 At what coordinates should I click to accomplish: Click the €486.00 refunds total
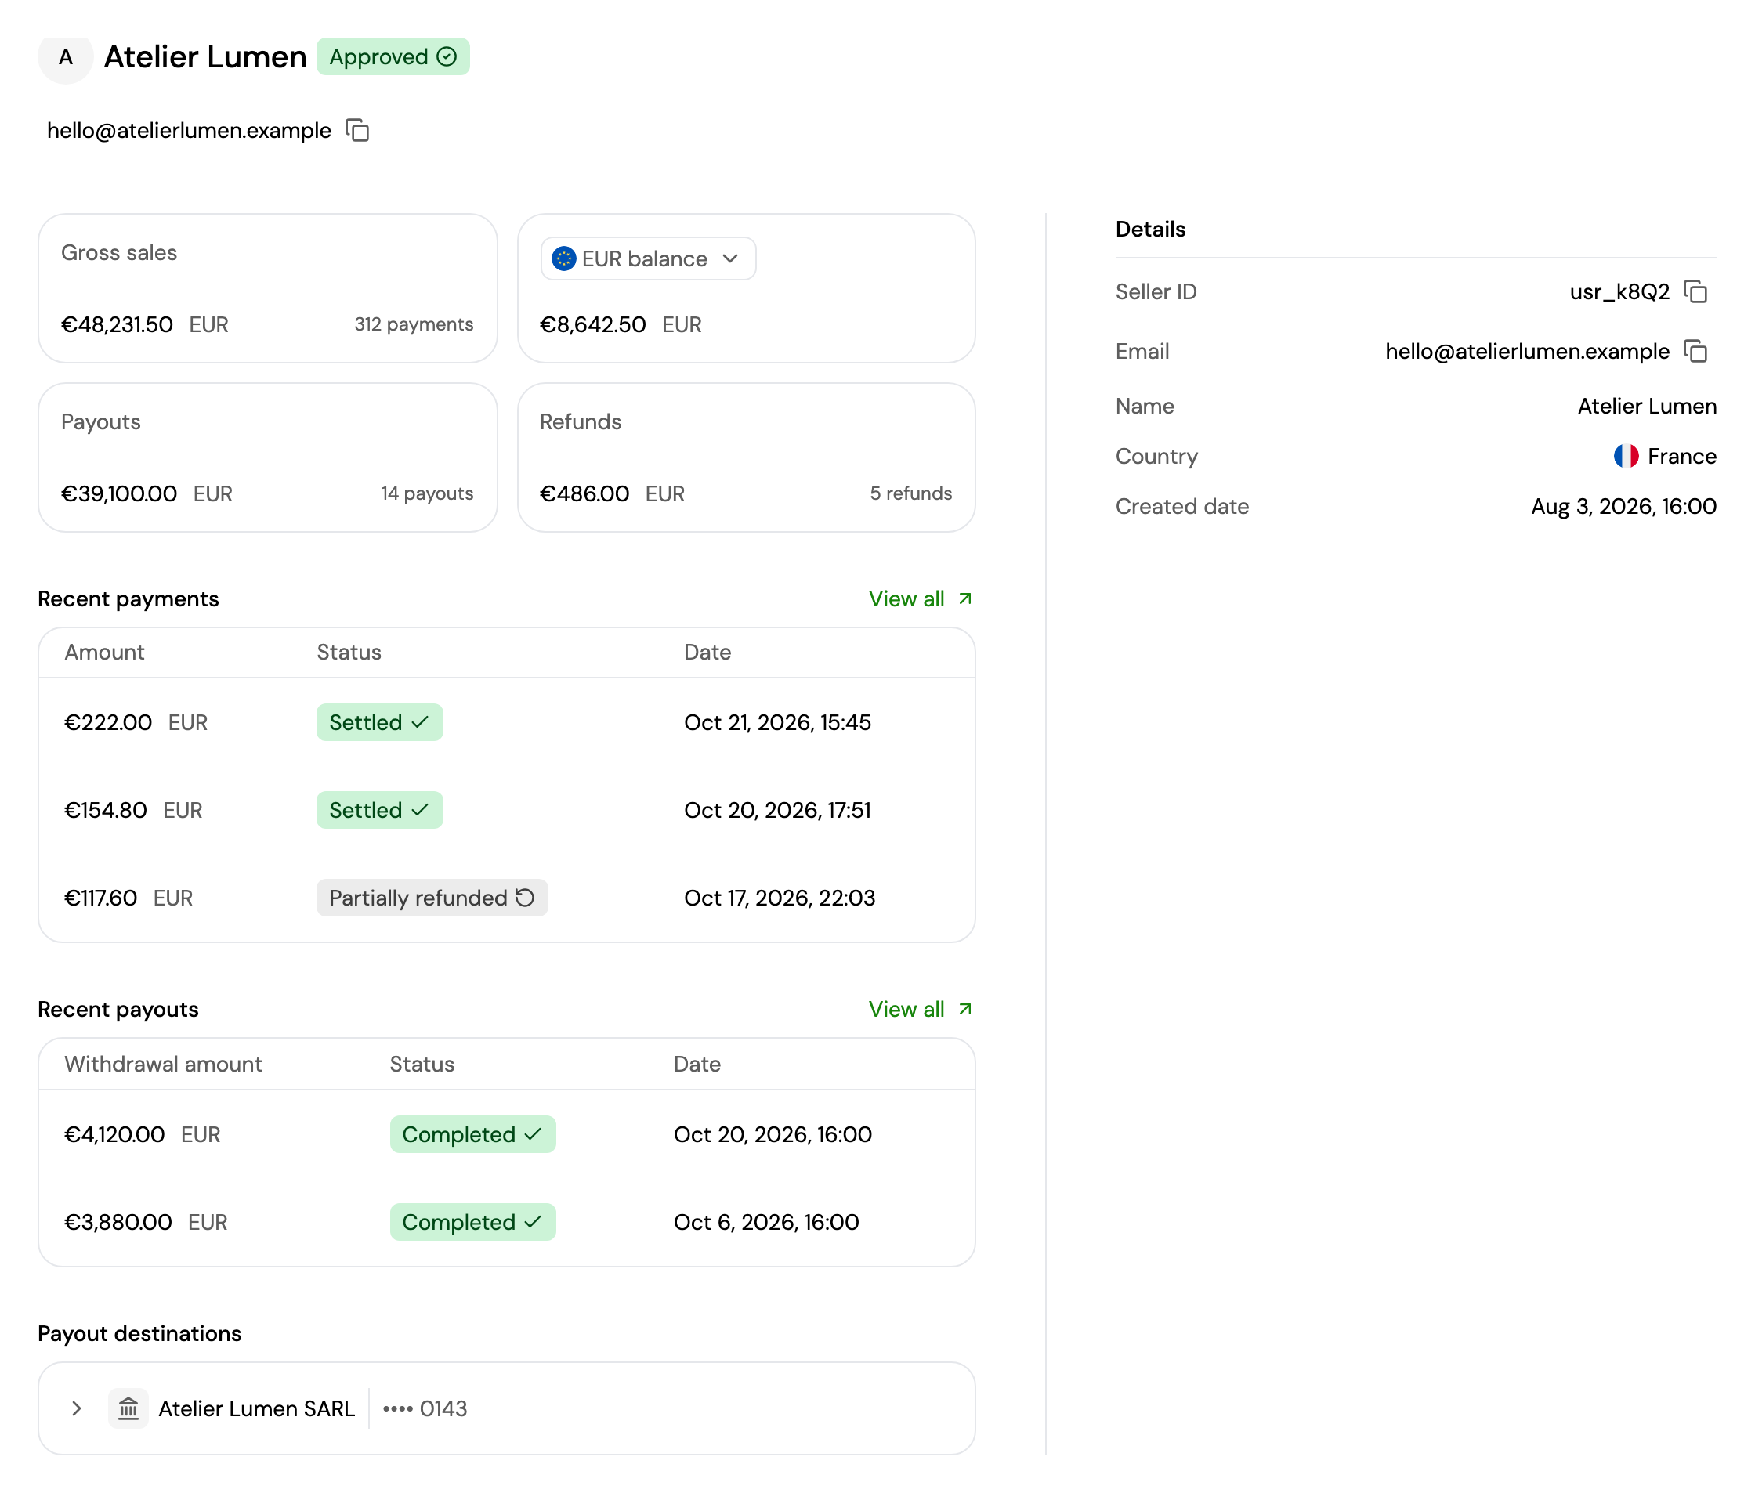coord(584,493)
